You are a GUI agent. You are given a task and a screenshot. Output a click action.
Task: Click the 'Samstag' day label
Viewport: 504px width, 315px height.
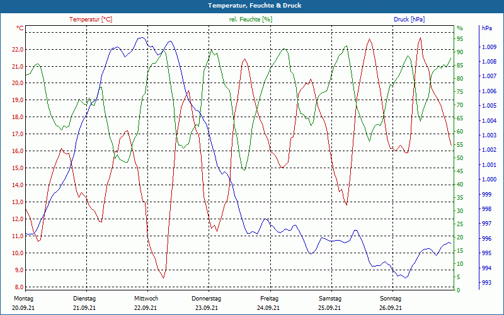tap(330, 298)
